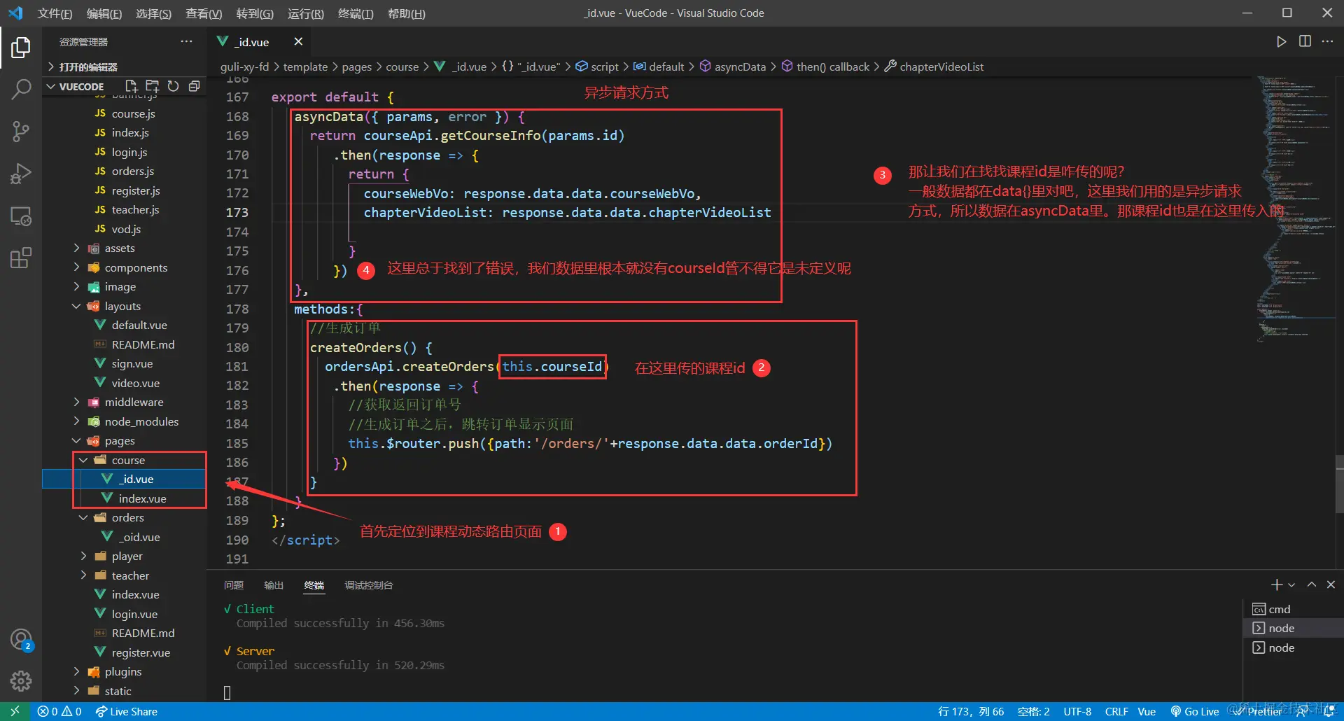Expand the plugins folder

125,671
